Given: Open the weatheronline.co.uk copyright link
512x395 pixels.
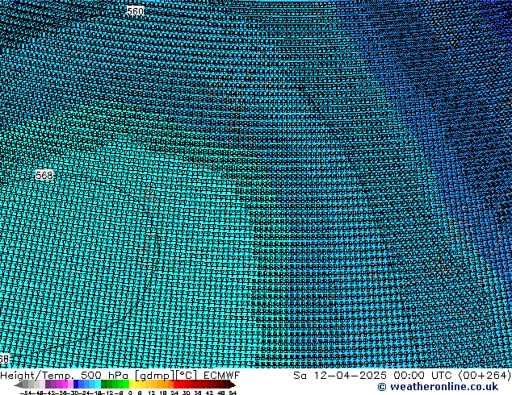Looking at the screenshot, I should point(438,387).
